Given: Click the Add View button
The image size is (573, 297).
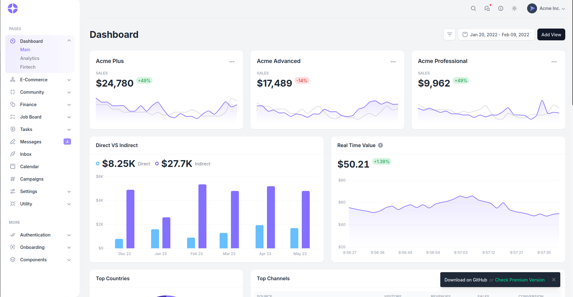Looking at the screenshot, I should [551, 34].
